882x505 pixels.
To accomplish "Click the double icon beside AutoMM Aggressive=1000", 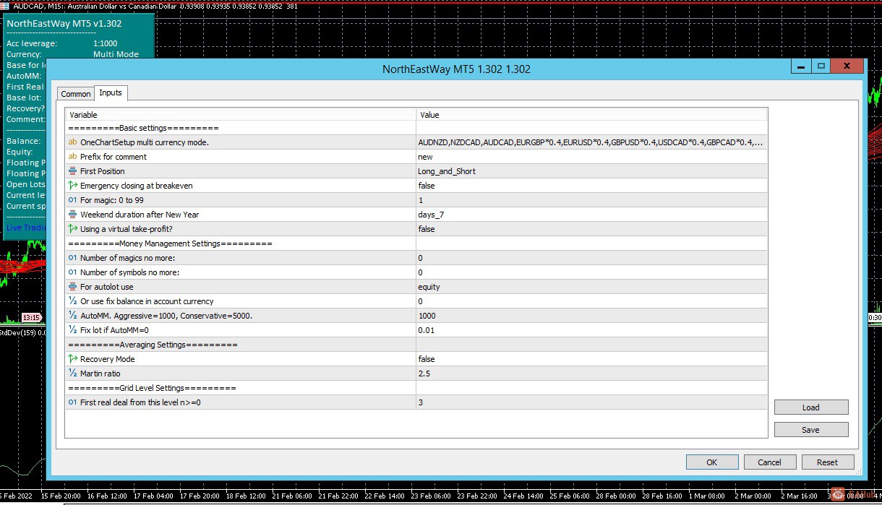I will click(x=72, y=316).
